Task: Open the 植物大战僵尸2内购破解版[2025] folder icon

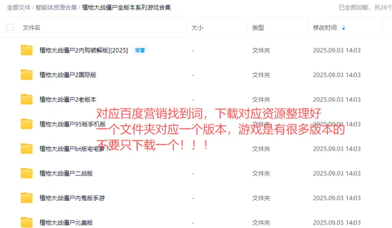Action: pyautogui.click(x=27, y=50)
